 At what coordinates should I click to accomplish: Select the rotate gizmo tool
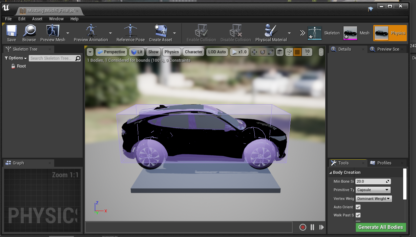(x=263, y=52)
